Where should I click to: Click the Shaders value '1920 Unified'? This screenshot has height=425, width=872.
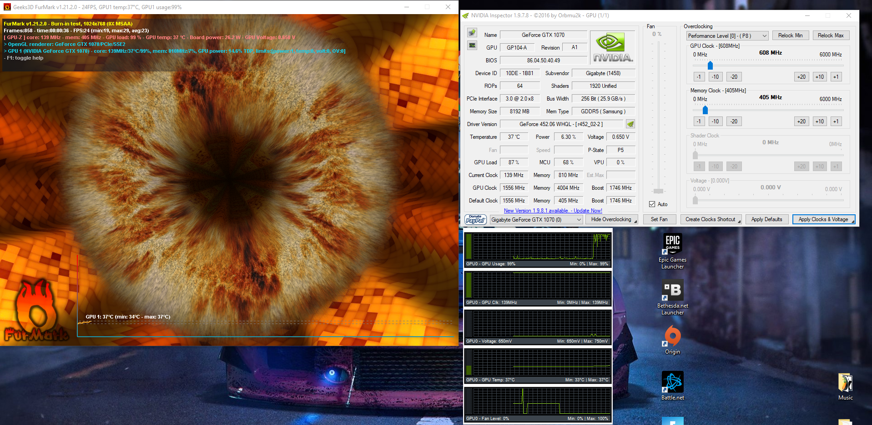(603, 86)
